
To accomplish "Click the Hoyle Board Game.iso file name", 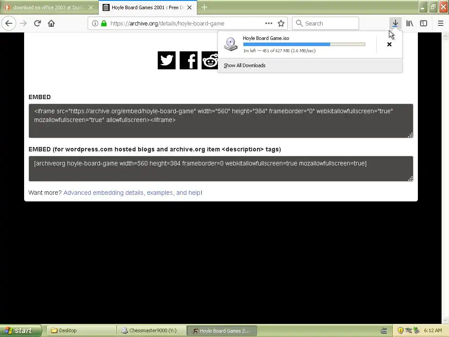I will [x=266, y=38].
